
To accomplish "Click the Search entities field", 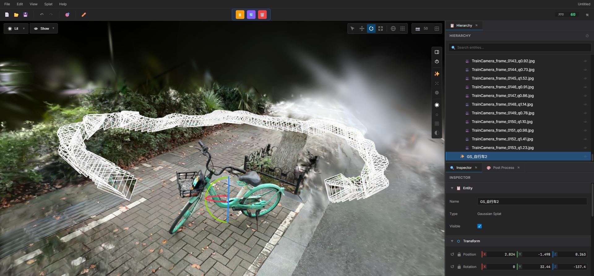I will [520, 47].
